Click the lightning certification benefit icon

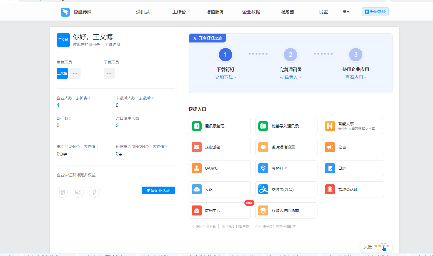click(x=94, y=192)
